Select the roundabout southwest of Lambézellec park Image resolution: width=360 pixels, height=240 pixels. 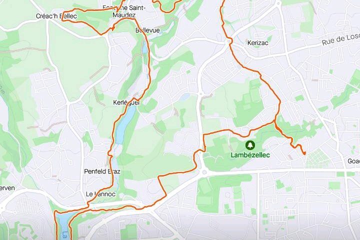(x=204, y=172)
